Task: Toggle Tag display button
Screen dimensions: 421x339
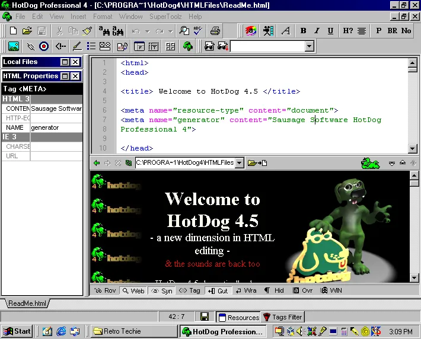Action: point(190,290)
